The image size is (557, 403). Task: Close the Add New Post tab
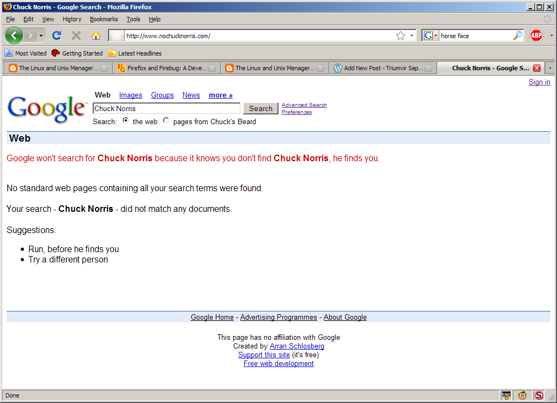click(429, 68)
